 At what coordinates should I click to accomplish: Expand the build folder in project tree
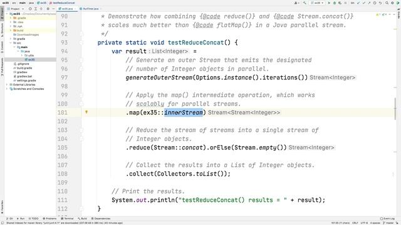(x=11, y=31)
